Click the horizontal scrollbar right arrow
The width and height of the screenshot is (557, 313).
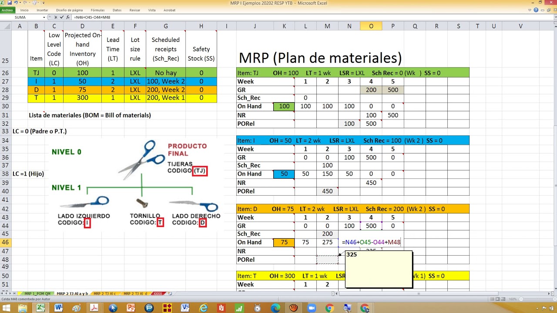[x=549, y=293]
